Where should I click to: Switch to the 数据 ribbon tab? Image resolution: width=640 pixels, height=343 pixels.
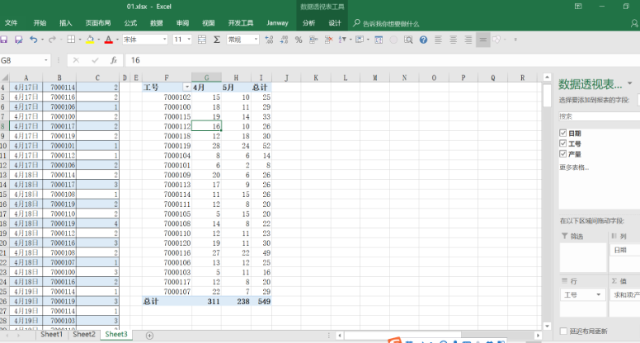(157, 23)
